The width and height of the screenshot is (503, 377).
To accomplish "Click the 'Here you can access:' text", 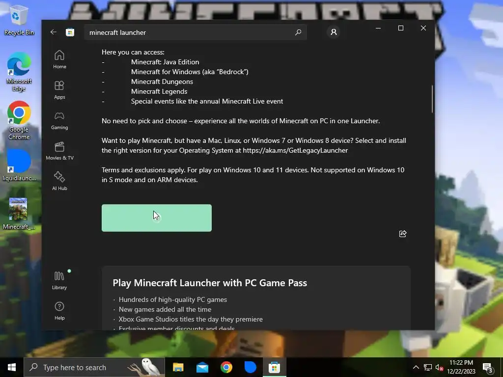I will click(133, 52).
